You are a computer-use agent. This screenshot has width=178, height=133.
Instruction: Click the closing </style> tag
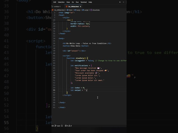66,31
